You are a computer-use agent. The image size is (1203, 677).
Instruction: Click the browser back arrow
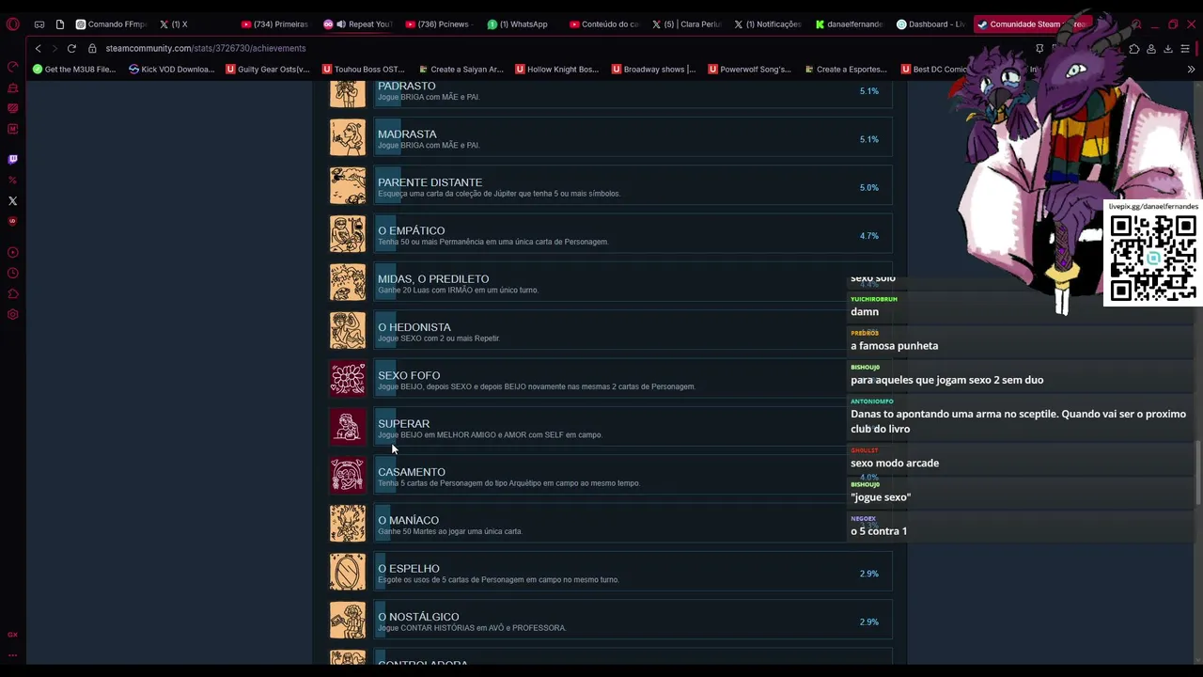38,48
